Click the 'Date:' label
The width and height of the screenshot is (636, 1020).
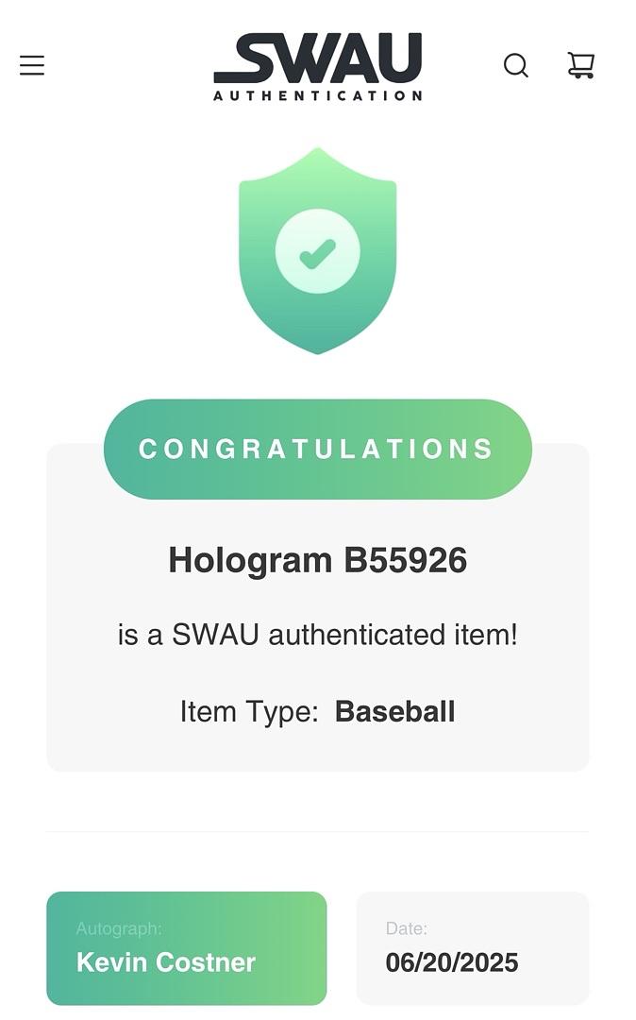pos(406,929)
